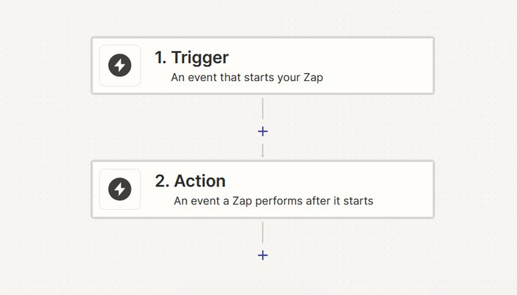Open the '1. Trigger' step heading
Viewport: 517px width, 295px height.
coord(191,58)
